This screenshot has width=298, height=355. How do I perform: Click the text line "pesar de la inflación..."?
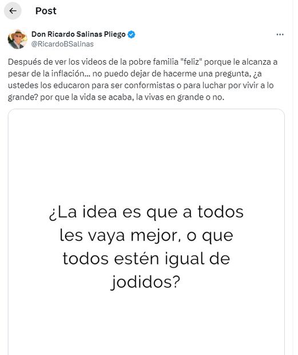click(x=135, y=74)
